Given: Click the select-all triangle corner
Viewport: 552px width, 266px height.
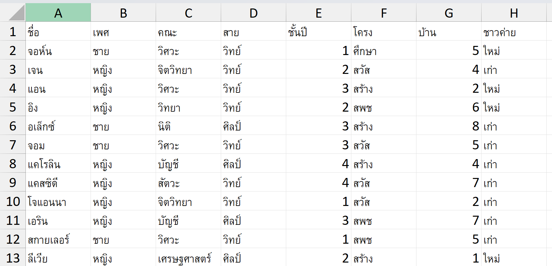Looking at the screenshot, I should pos(13,13).
